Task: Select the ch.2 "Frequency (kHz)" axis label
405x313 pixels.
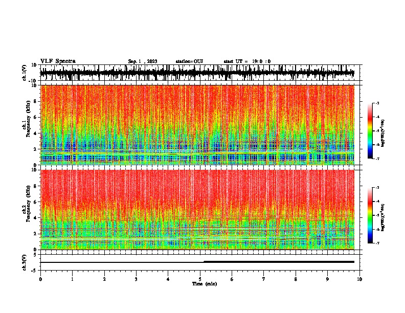Action: (29, 204)
